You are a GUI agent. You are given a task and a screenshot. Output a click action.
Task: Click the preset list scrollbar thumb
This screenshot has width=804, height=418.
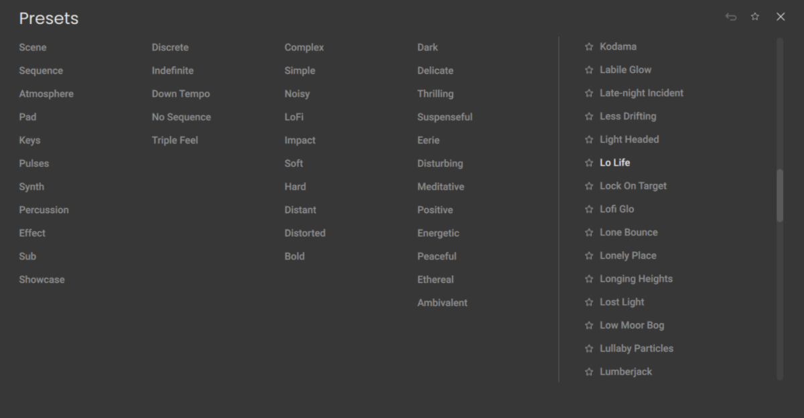(x=780, y=194)
